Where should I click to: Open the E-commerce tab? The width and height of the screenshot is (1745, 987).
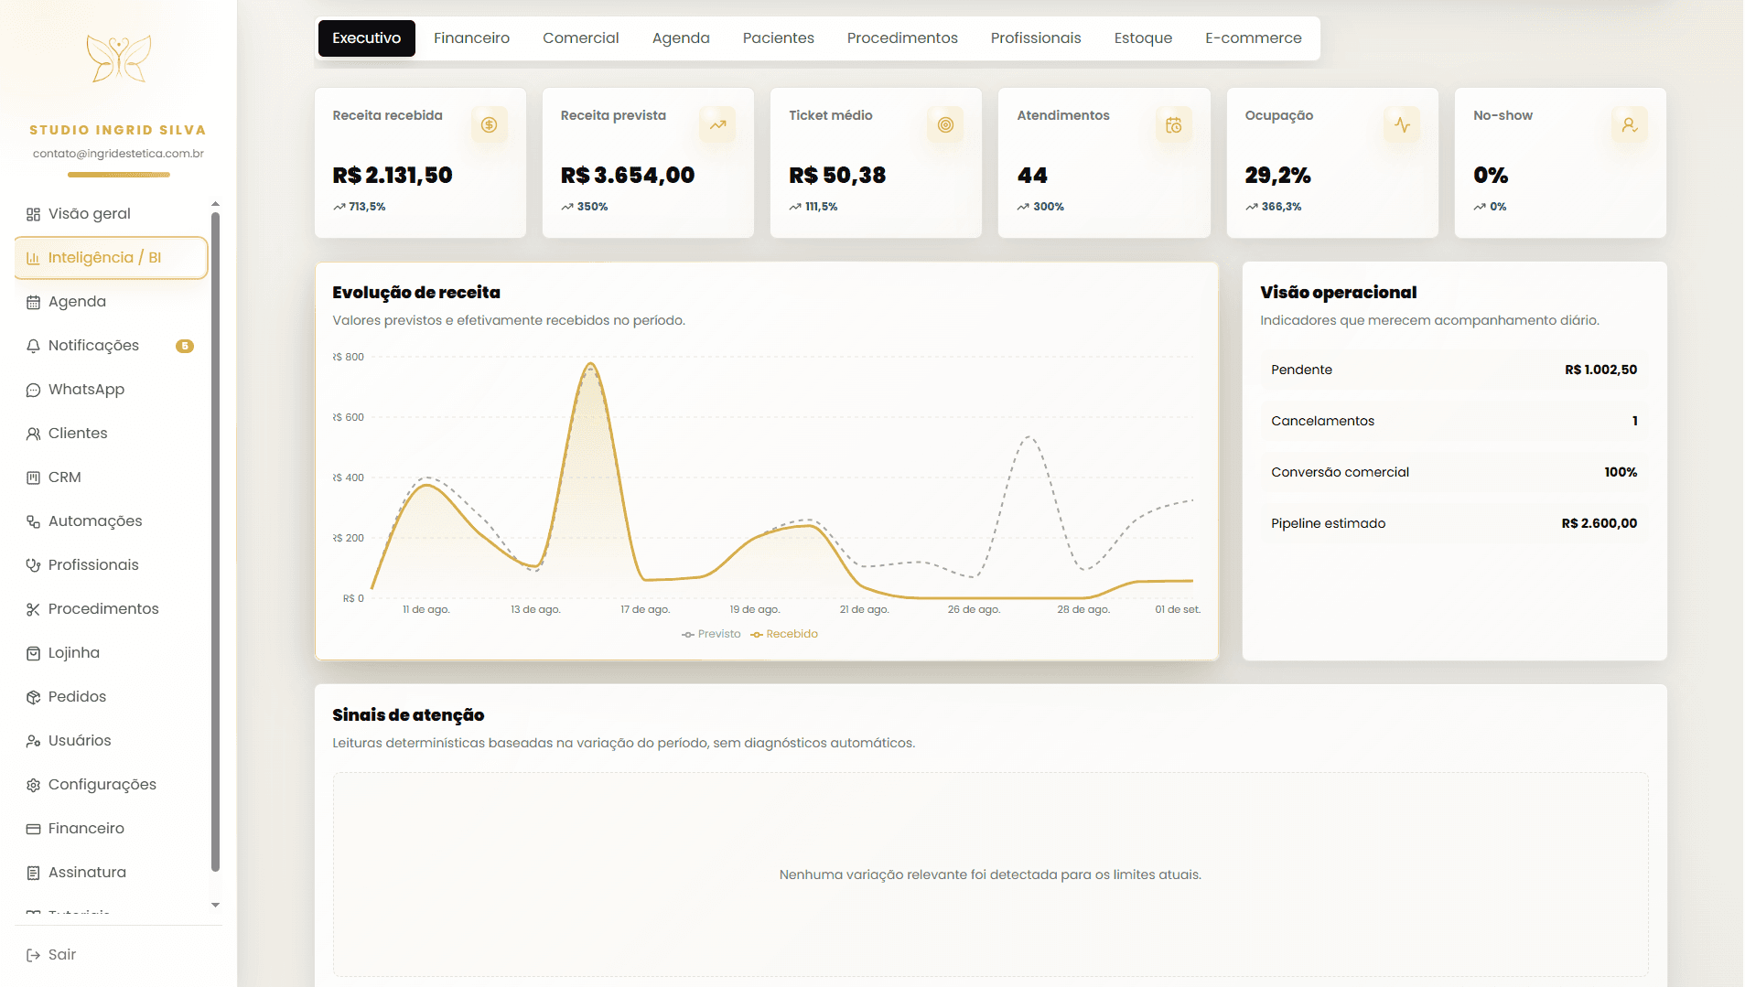[1254, 38]
